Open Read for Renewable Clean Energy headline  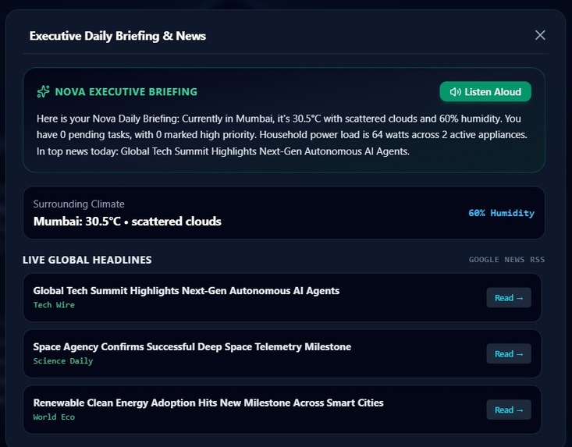(509, 410)
